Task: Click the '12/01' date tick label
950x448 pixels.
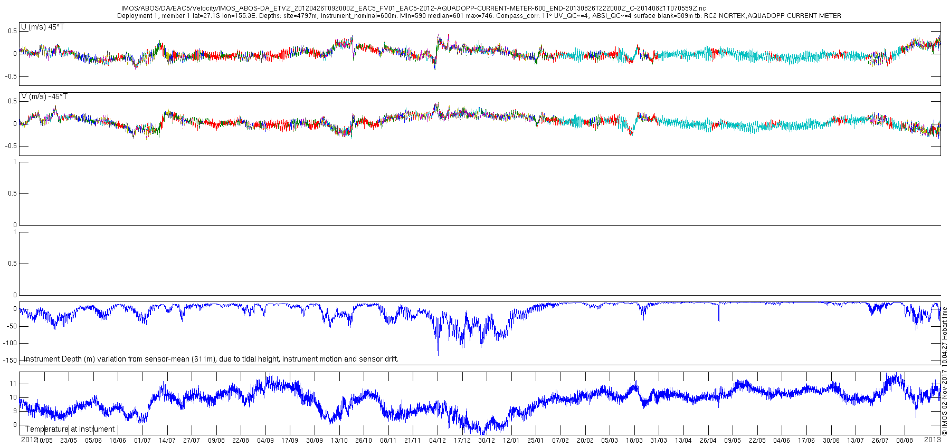Action: pos(511,441)
